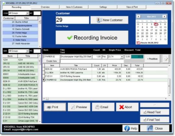The width and height of the screenshot is (175, 136).
Task: Click the red circle Heute today marker
Action: (x=138, y=43)
